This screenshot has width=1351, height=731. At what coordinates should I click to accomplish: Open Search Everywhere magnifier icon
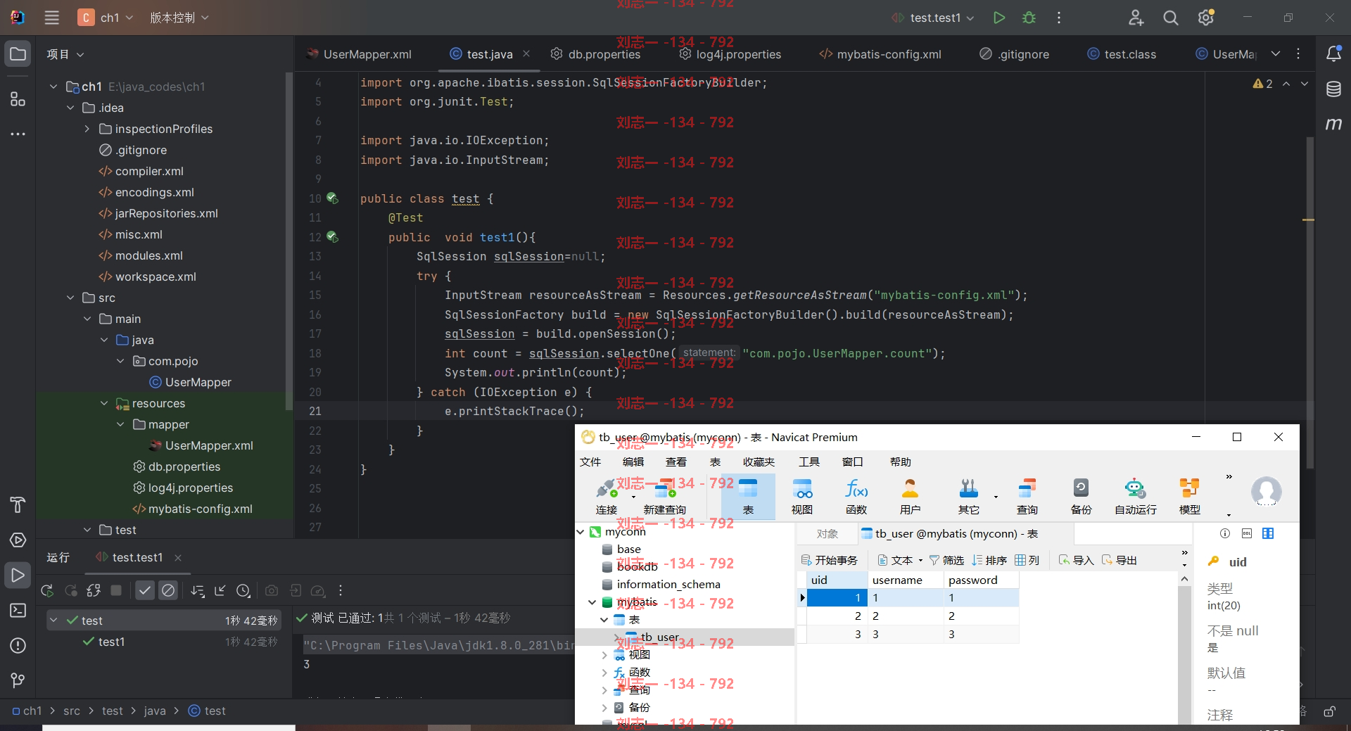1171,18
